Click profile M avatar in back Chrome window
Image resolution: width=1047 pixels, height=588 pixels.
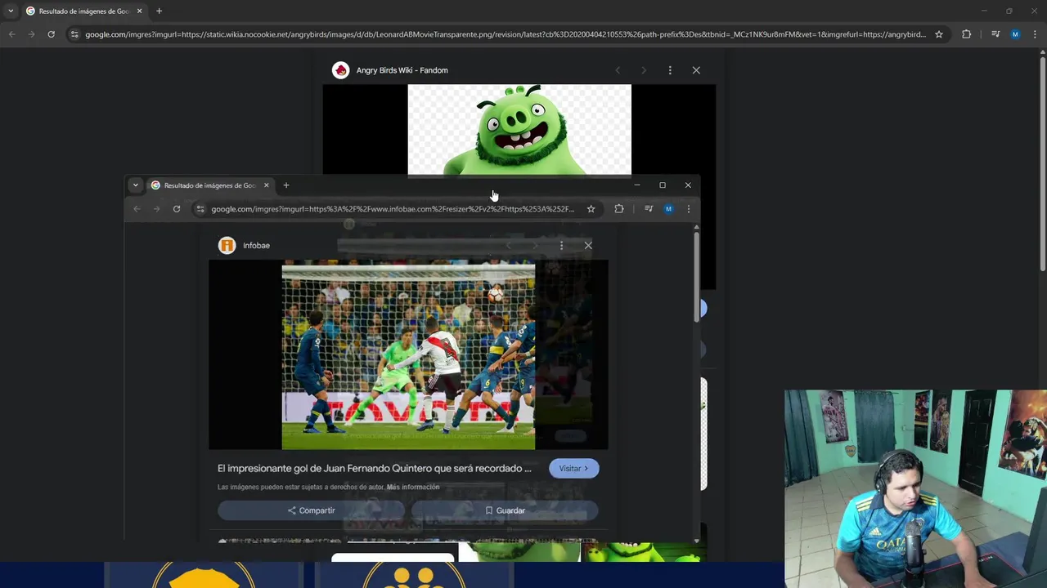[1015, 34]
